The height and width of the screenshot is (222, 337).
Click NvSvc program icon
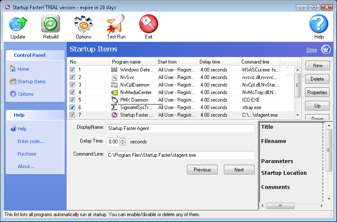pos(114,77)
